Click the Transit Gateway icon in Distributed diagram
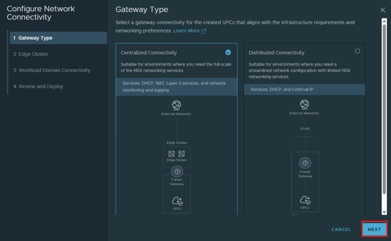Screen dimensions: 391x241 (x=305, y=163)
